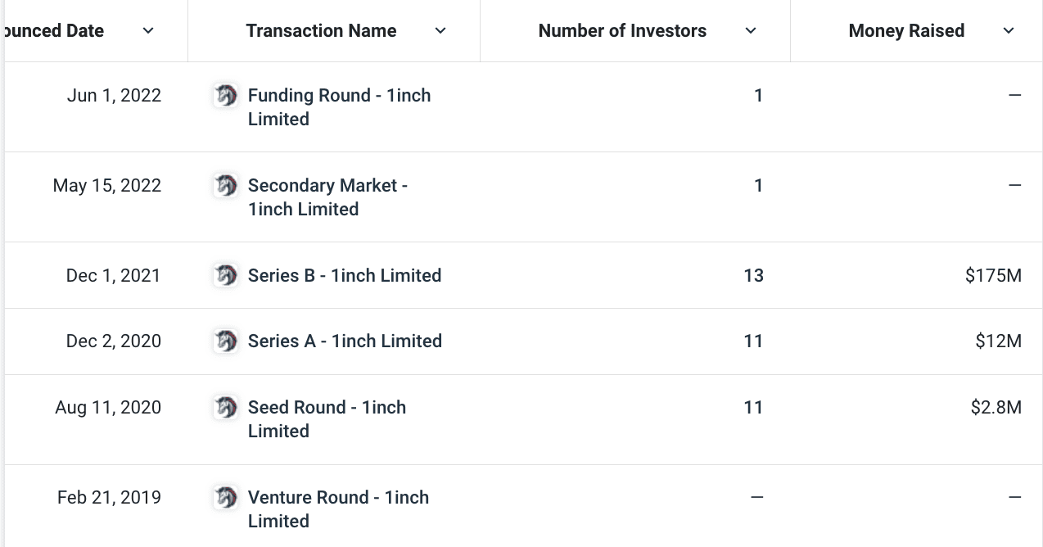This screenshot has width=1043, height=547.
Task: Sort by Money Raised column header
Action: [x=906, y=31]
